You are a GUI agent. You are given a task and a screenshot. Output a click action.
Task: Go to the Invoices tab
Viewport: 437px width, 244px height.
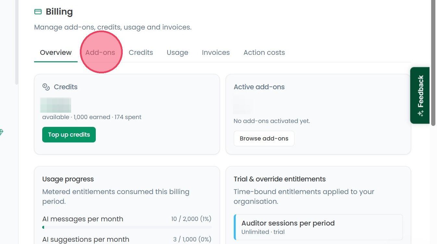point(216,53)
